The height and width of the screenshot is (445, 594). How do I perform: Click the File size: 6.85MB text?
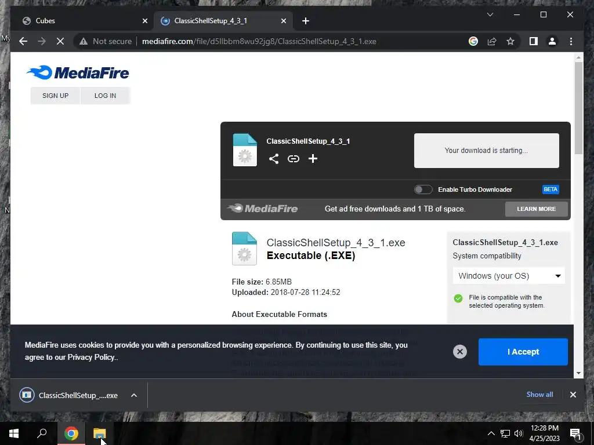tap(262, 282)
